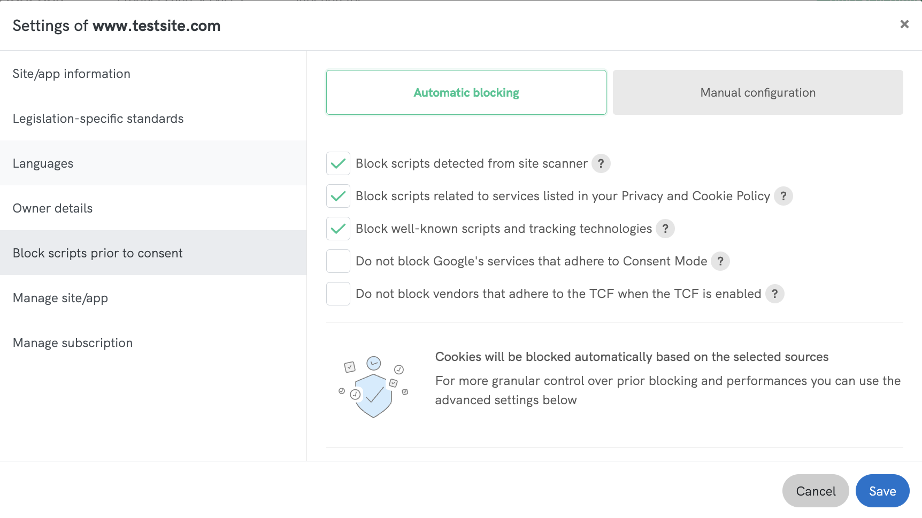This screenshot has height=518, width=922.
Task: Select the Automatic blocking tab
Action: (465, 92)
